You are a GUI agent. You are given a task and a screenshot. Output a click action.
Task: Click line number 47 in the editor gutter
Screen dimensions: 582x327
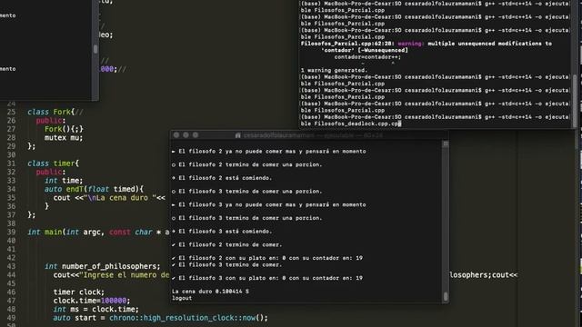(x=12, y=301)
